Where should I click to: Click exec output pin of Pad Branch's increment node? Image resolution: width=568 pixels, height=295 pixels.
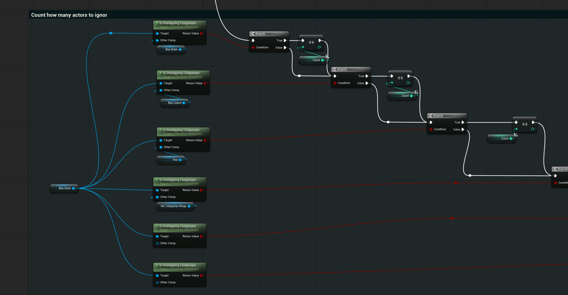coord(533,122)
